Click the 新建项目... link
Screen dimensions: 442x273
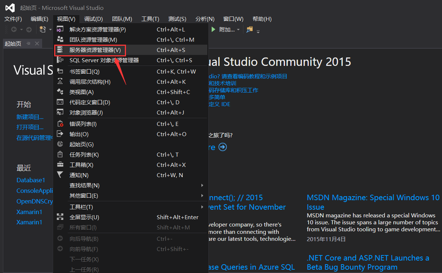click(30, 117)
